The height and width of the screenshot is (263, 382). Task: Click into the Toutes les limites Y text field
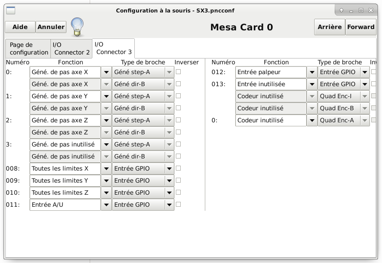point(65,180)
